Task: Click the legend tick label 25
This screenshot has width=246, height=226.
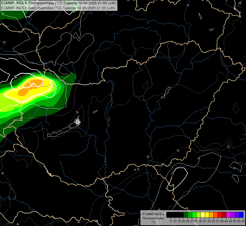Action: 188,221
